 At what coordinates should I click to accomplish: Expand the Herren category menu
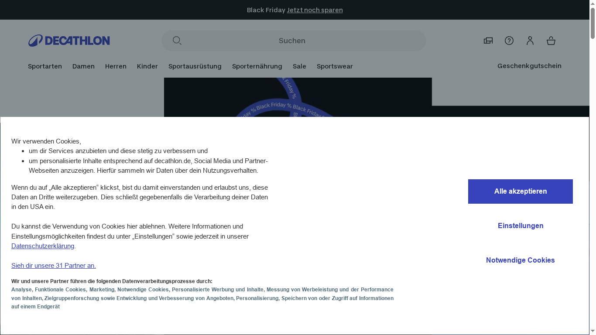pos(115,66)
